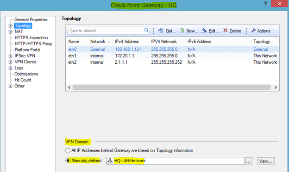Image resolution: width=289 pixels, height=172 pixels.
Task: Expand the Other tree node
Action: (10, 86)
